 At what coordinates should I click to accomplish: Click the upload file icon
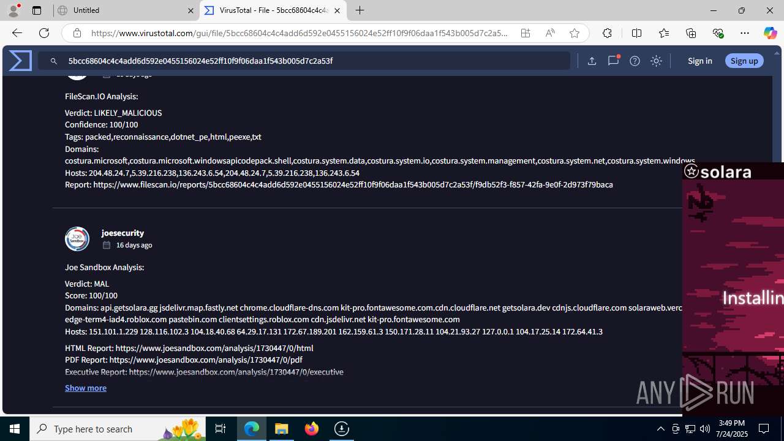[592, 61]
